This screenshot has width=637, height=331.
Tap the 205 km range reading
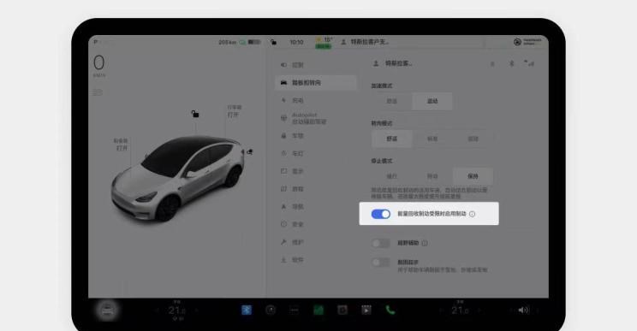pos(227,42)
